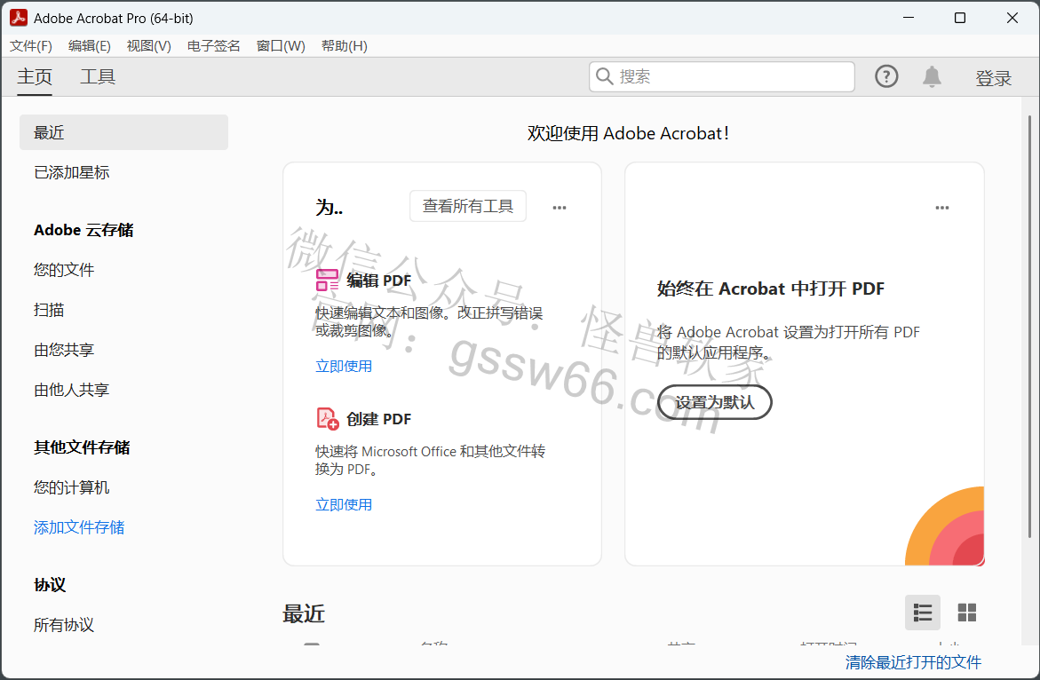Viewport: 1040px width, 680px height.
Task: Select 已添加星标 in the sidebar
Action: 72,172
